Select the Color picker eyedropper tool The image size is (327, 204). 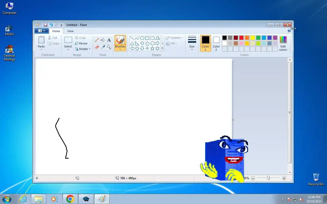coord(103,47)
